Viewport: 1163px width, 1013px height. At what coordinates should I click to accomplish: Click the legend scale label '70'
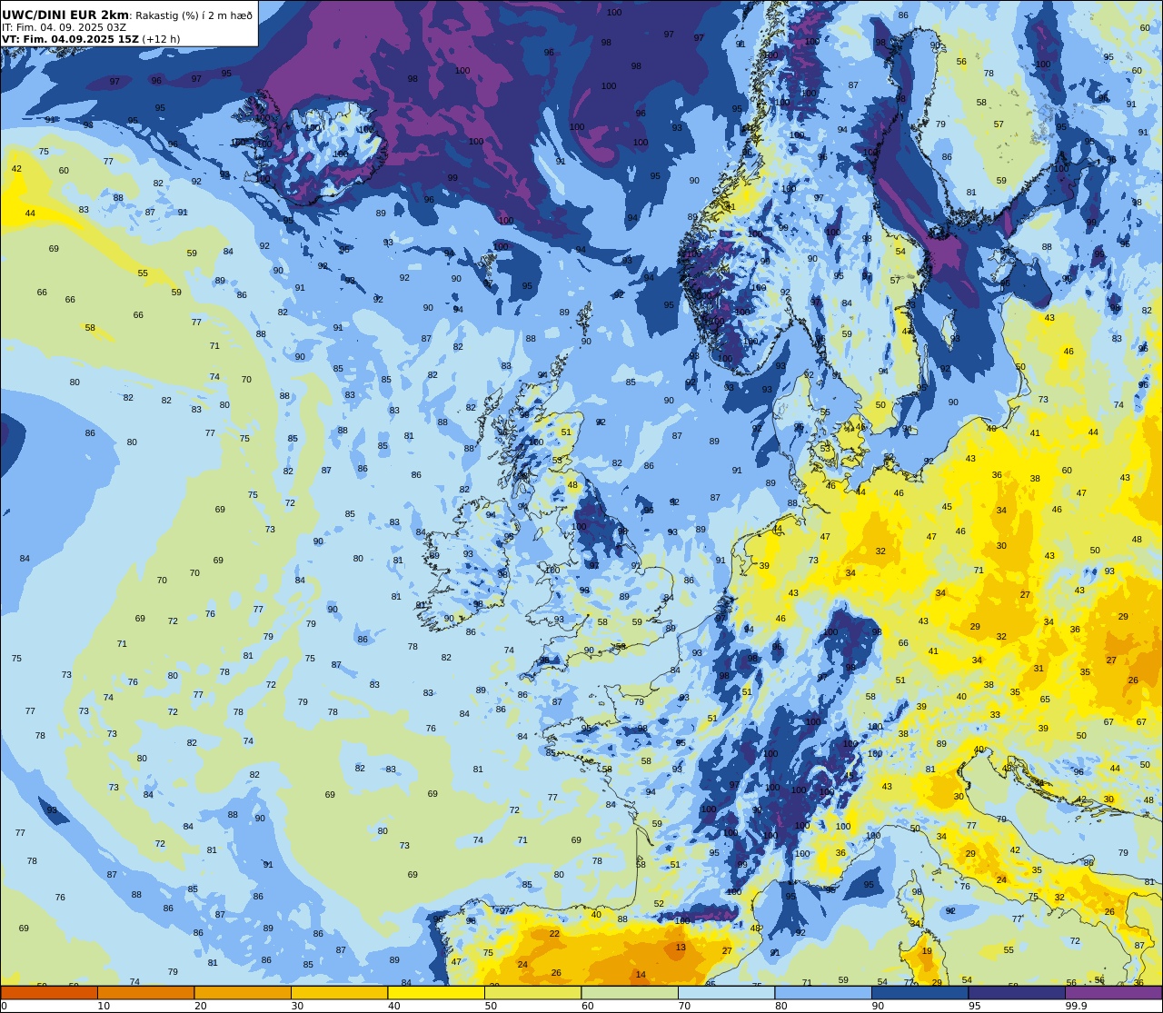pos(684,1006)
